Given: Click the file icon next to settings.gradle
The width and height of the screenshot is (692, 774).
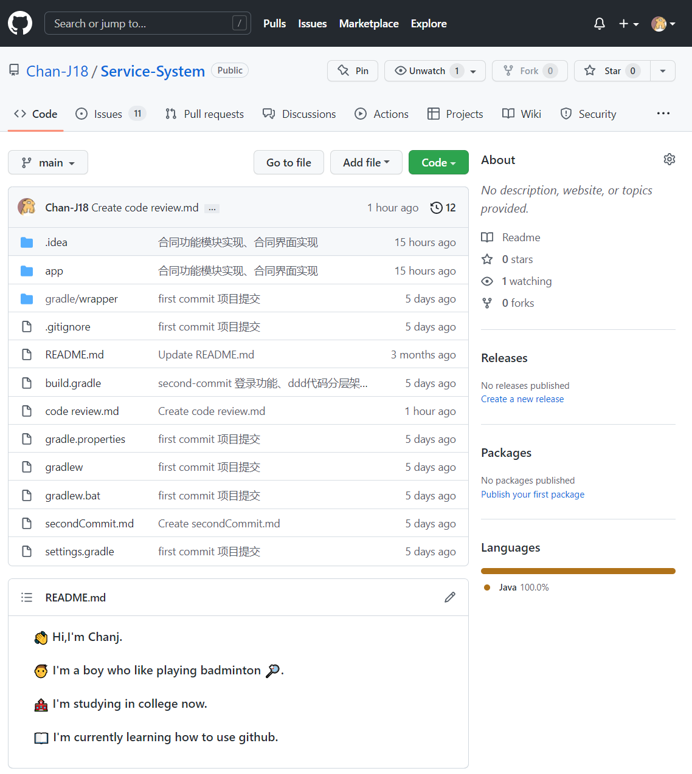Looking at the screenshot, I should coord(27,552).
